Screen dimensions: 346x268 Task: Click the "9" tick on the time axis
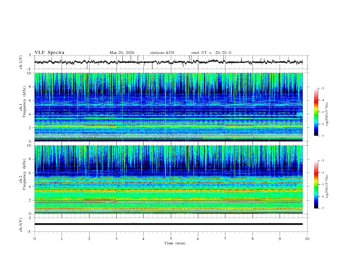tap(280, 239)
